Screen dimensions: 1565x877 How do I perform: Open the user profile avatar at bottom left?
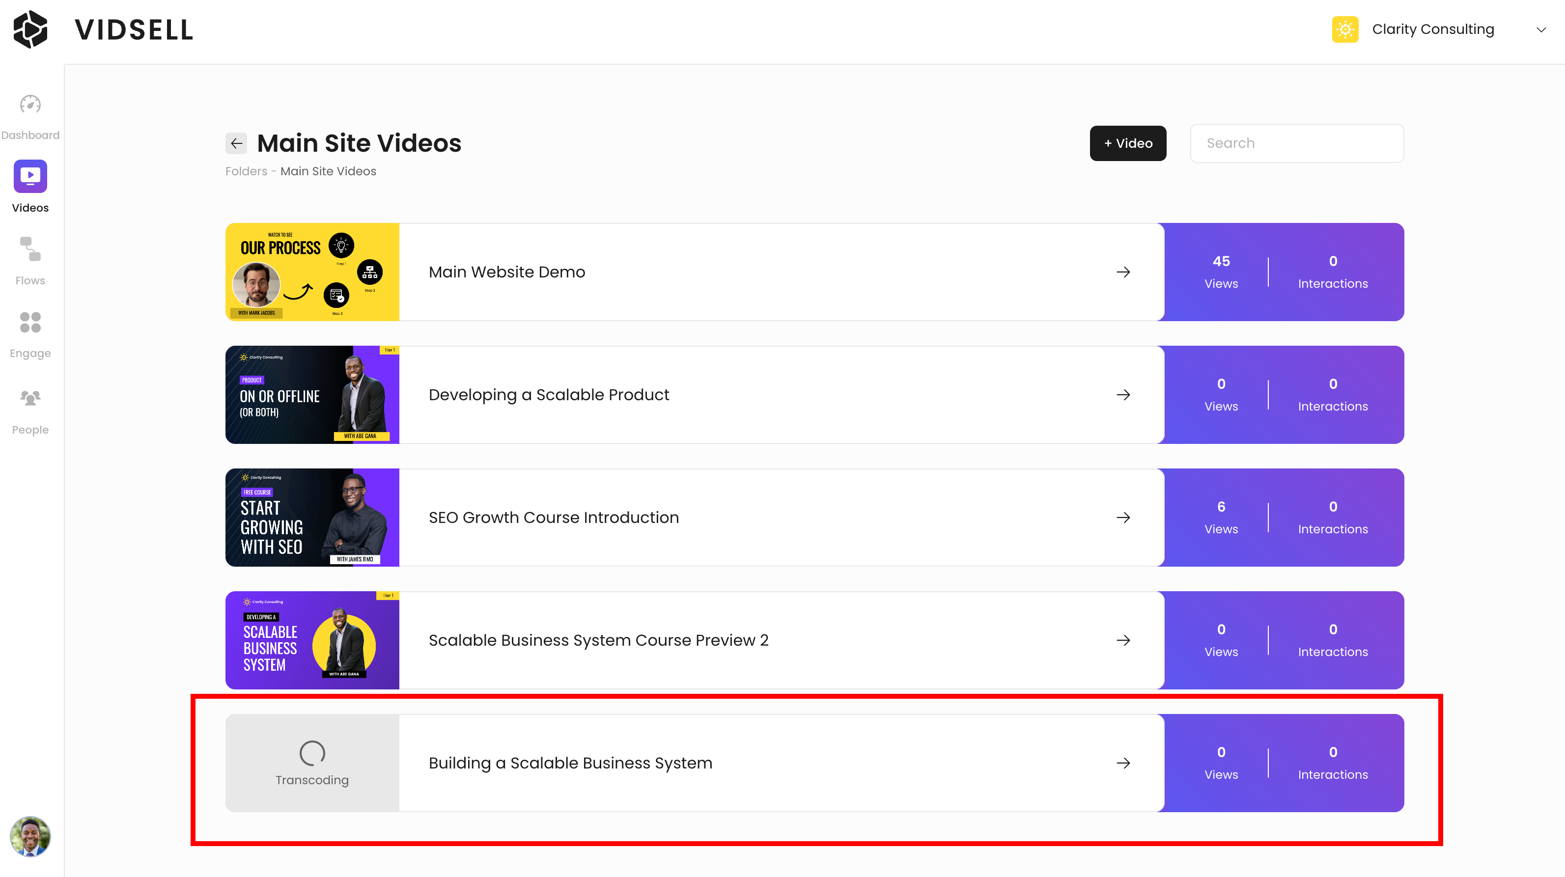click(x=30, y=836)
